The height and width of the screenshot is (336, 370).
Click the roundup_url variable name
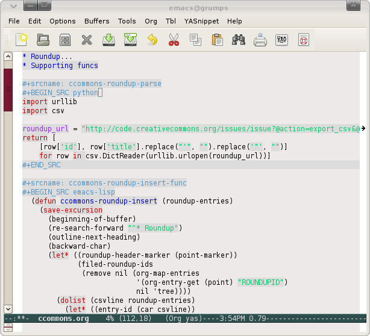pos(46,129)
